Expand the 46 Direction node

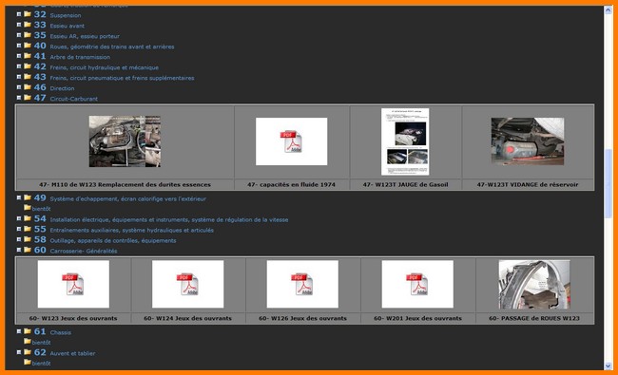click(18, 87)
